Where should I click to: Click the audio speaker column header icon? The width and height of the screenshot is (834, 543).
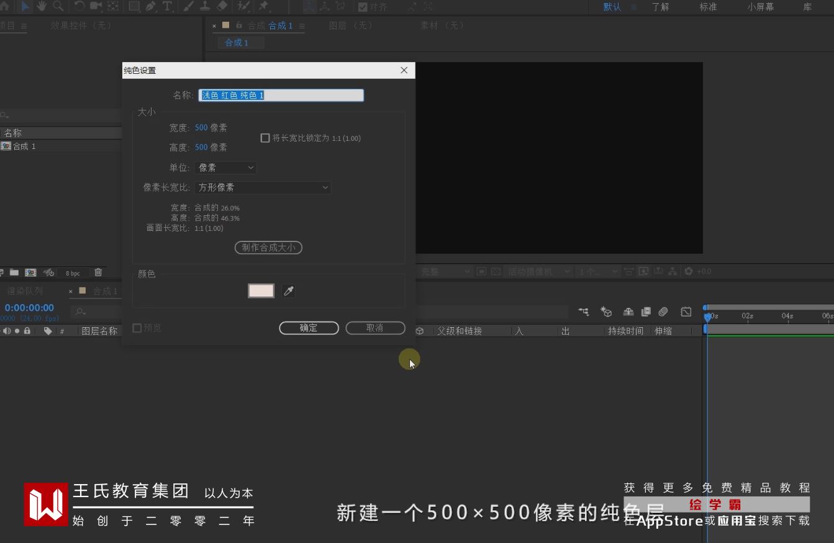point(7,331)
